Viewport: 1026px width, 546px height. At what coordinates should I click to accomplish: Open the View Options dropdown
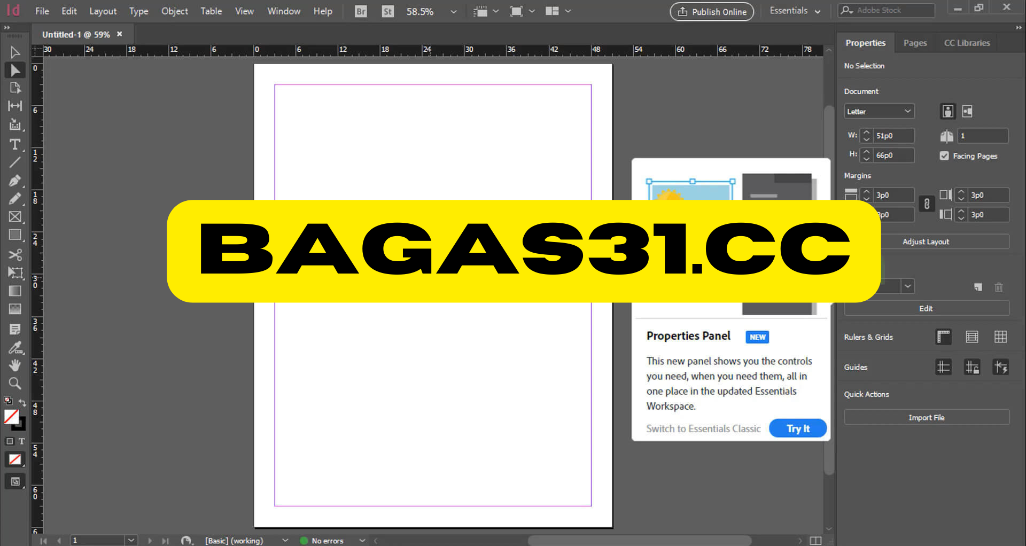pos(486,11)
